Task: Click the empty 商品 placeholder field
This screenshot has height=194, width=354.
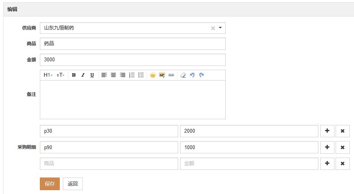Action: 109,163
